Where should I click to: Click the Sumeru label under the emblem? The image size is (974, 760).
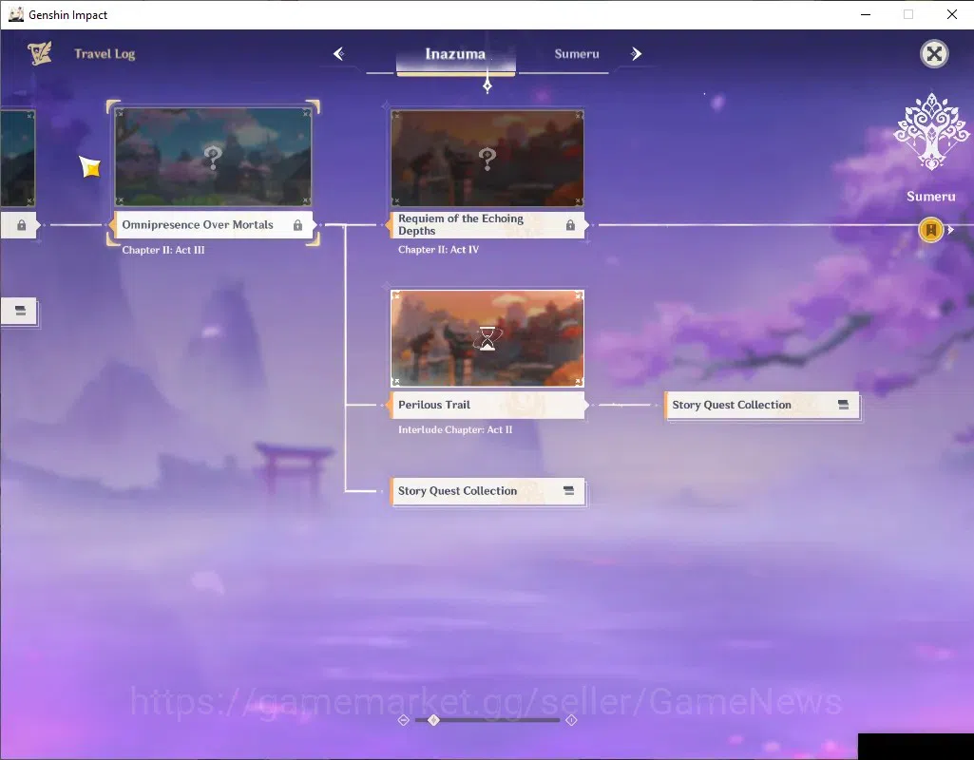pyautogui.click(x=930, y=197)
